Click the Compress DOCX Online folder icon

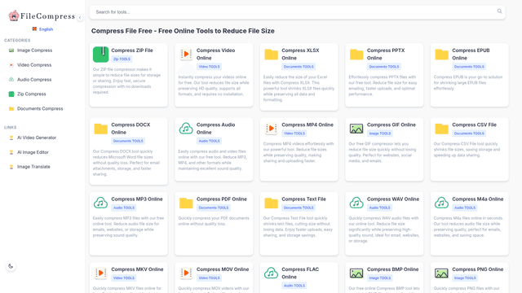pyautogui.click(x=101, y=129)
